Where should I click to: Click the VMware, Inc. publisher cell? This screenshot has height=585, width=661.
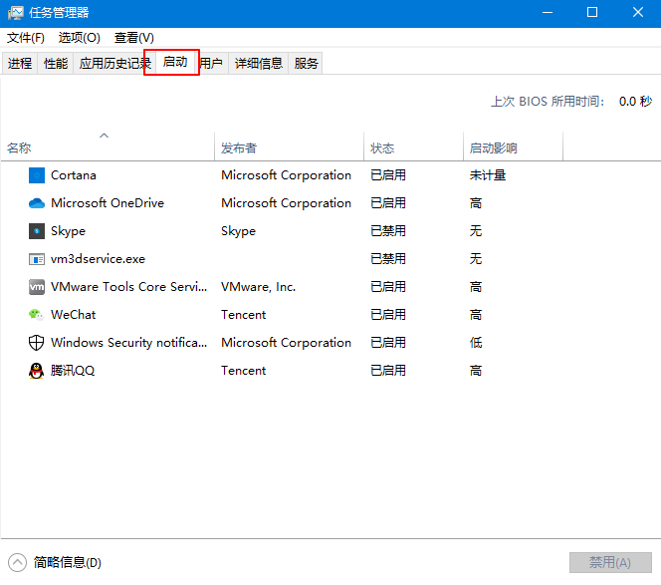[x=259, y=287]
